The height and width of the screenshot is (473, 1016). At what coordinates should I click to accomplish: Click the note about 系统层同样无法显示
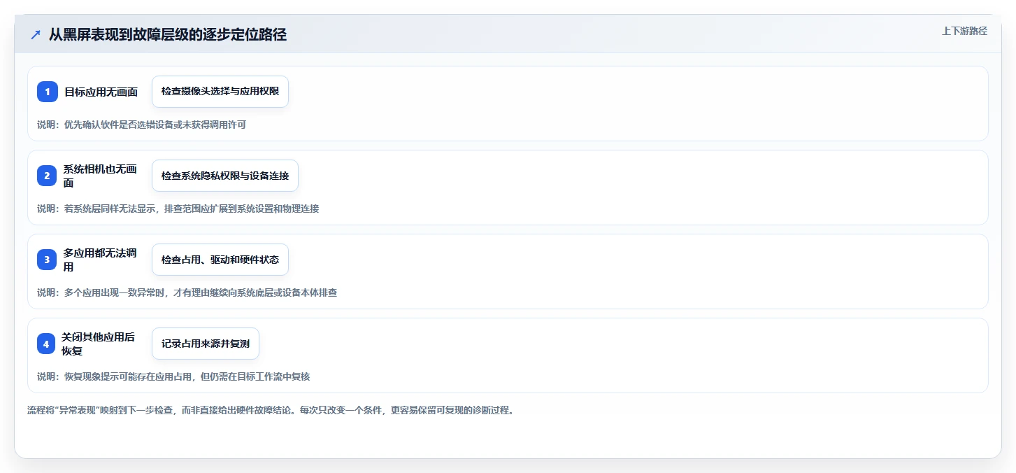[178, 209]
